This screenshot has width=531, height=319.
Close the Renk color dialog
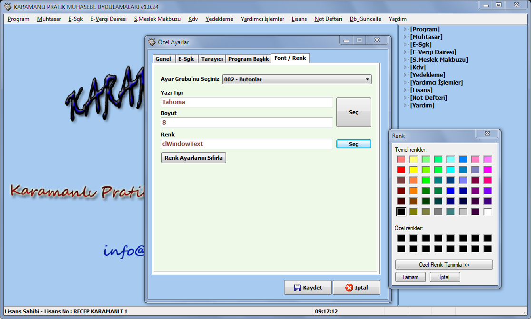[x=487, y=135]
